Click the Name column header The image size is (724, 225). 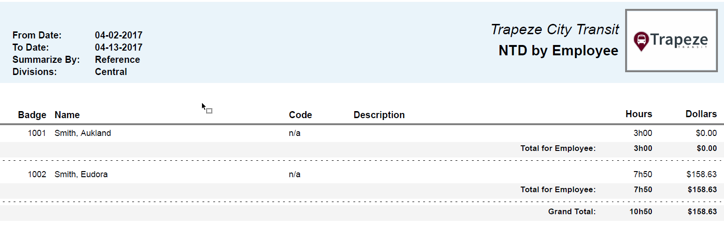(x=67, y=115)
